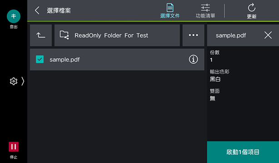The image size is (279, 163).
Task: Start printing with 啟動1個項目
Action: (243, 152)
